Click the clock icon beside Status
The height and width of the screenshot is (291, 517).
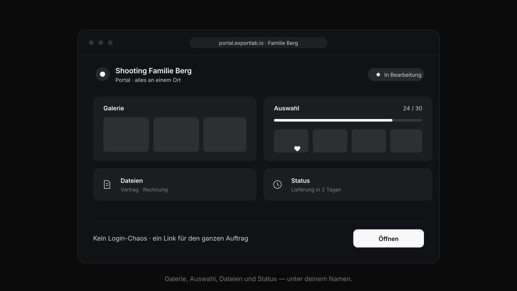tap(277, 184)
